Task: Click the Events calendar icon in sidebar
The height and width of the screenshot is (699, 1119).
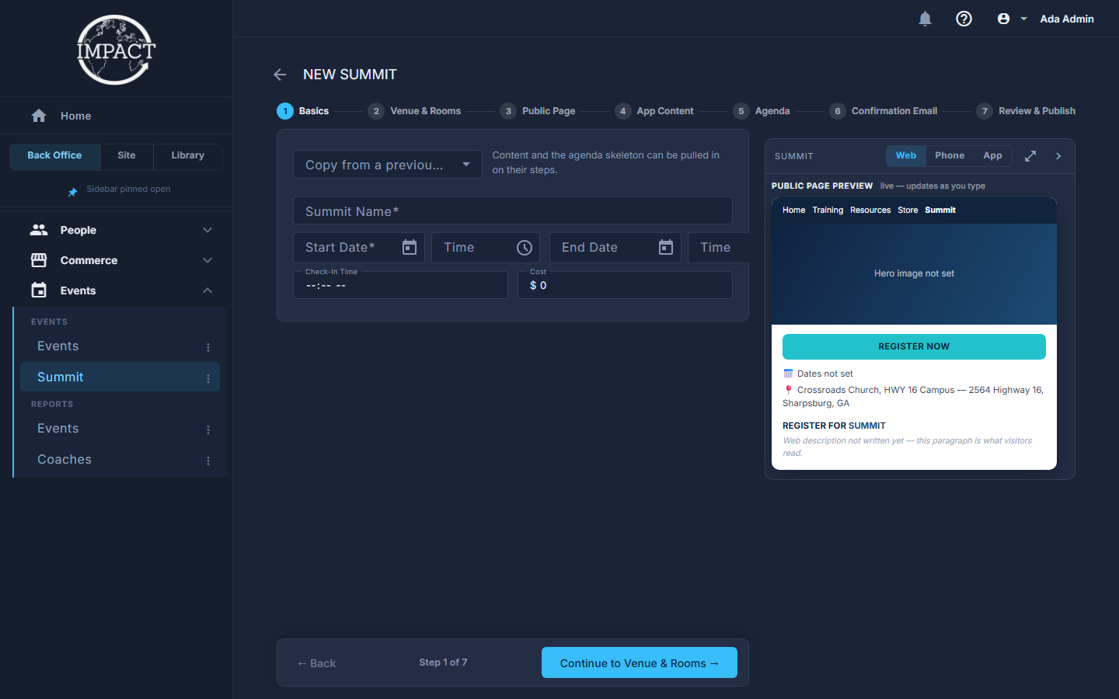Action: 39,290
